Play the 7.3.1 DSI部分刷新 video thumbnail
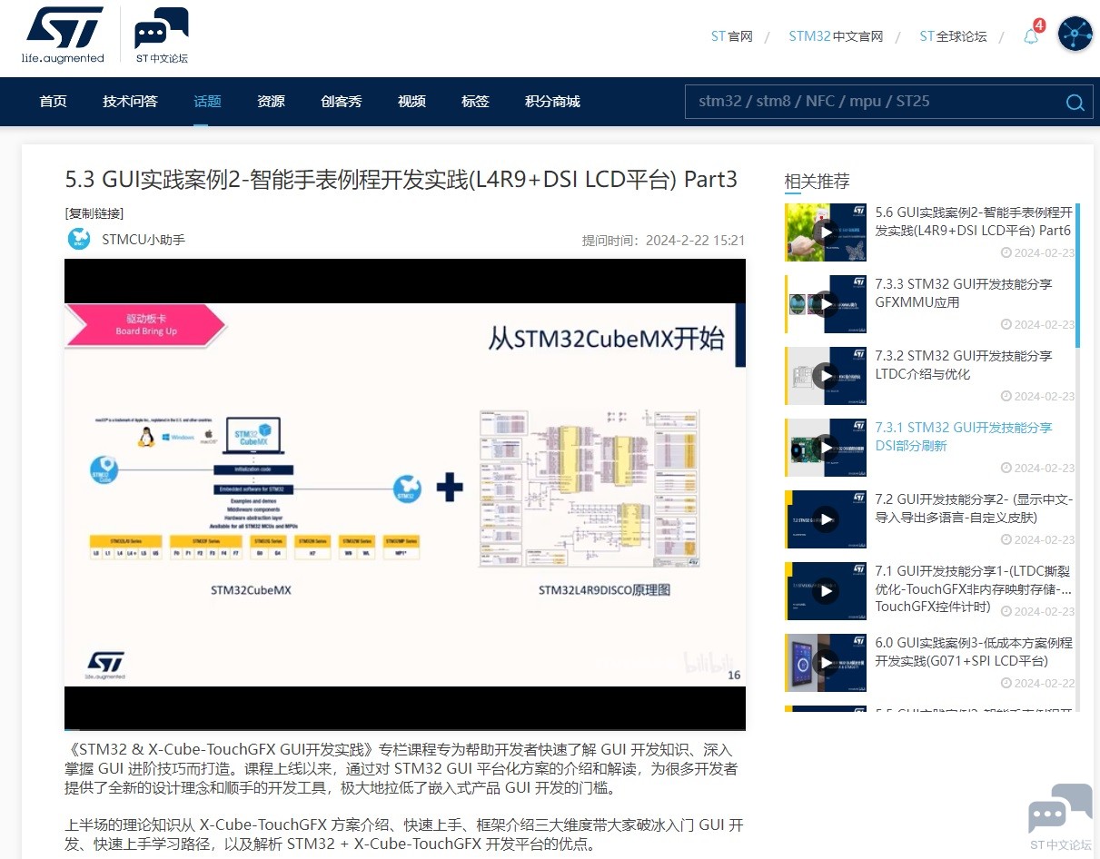This screenshot has width=1100, height=859. click(825, 447)
